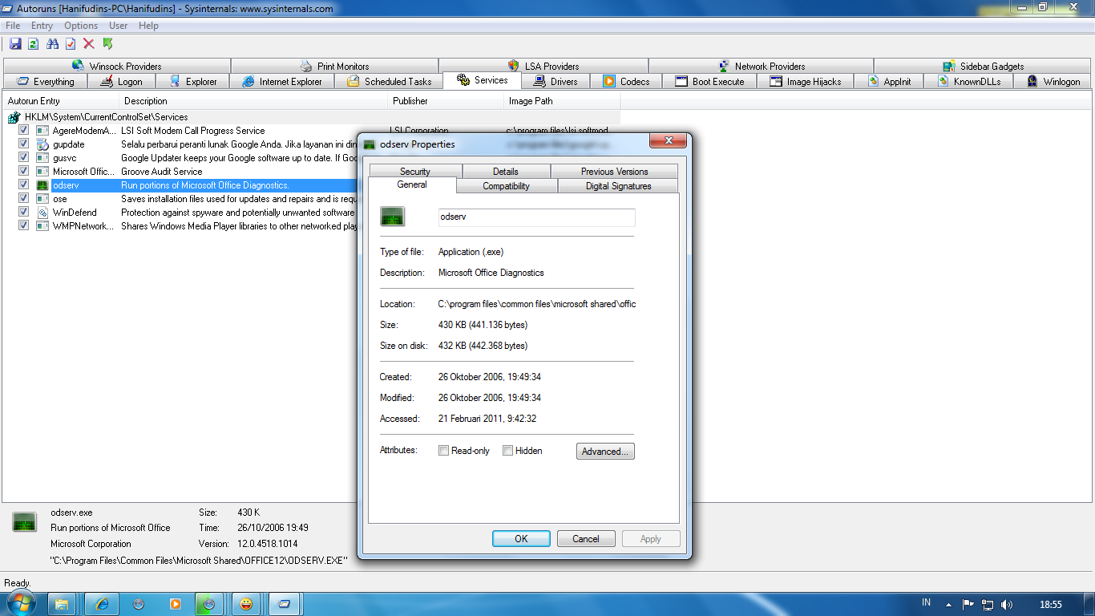Click the Save toolbar icon
This screenshot has width=1095, height=616.
pos(15,43)
